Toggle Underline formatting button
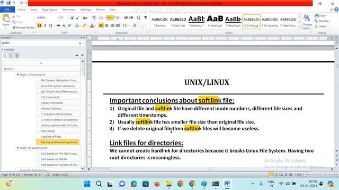 [50, 25]
